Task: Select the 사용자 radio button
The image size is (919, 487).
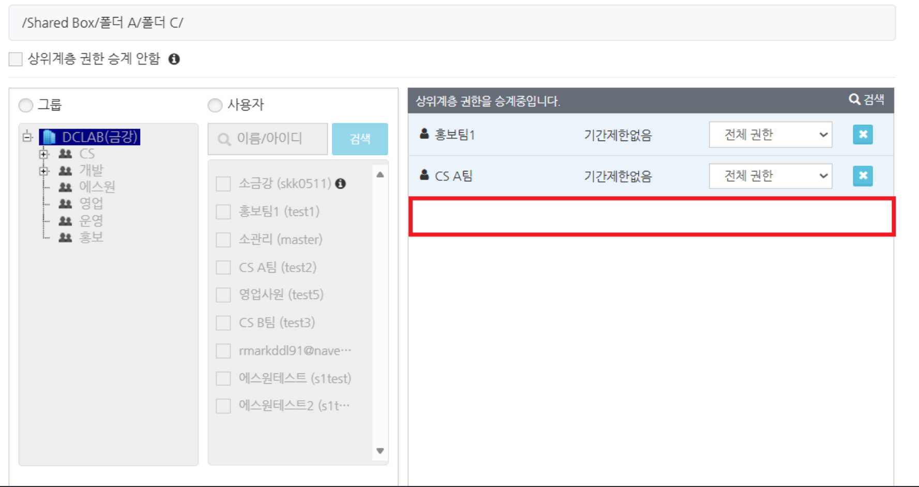Action: click(215, 105)
